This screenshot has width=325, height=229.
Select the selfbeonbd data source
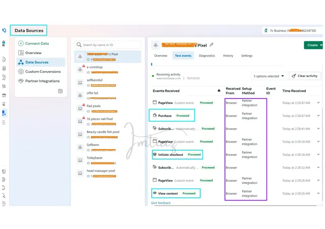tap(108, 83)
